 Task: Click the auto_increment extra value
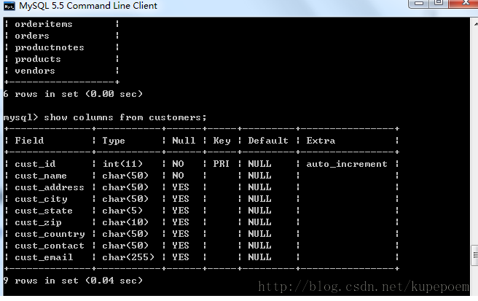(347, 164)
